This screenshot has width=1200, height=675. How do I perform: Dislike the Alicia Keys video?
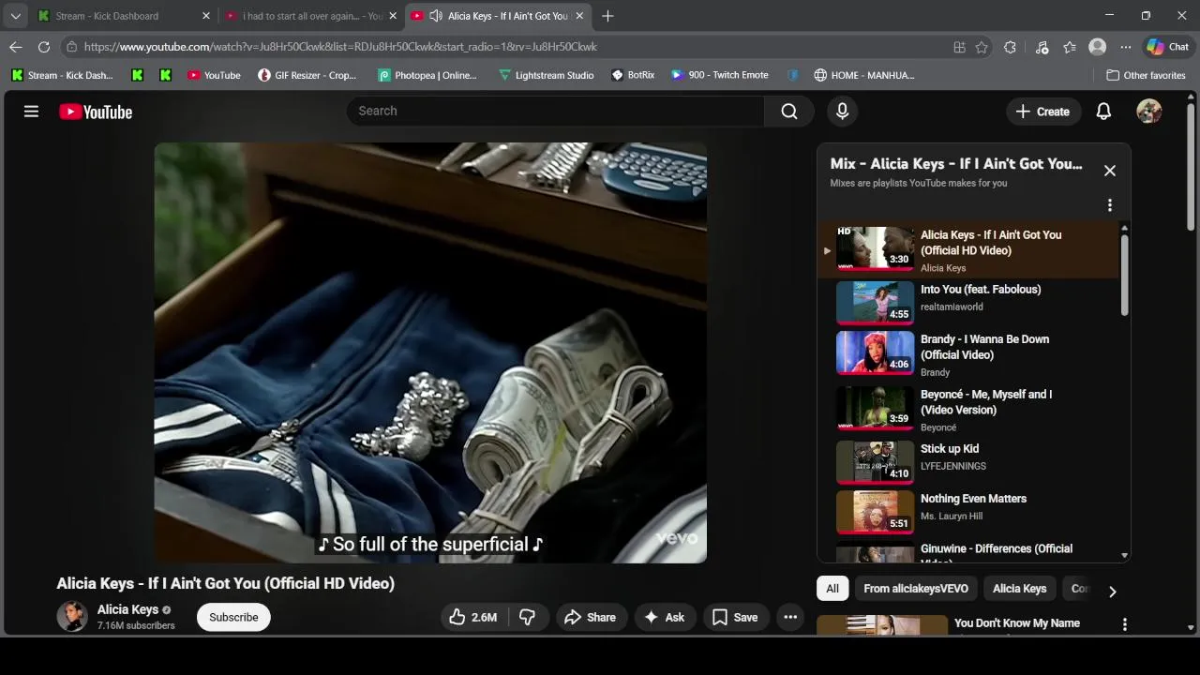point(528,617)
